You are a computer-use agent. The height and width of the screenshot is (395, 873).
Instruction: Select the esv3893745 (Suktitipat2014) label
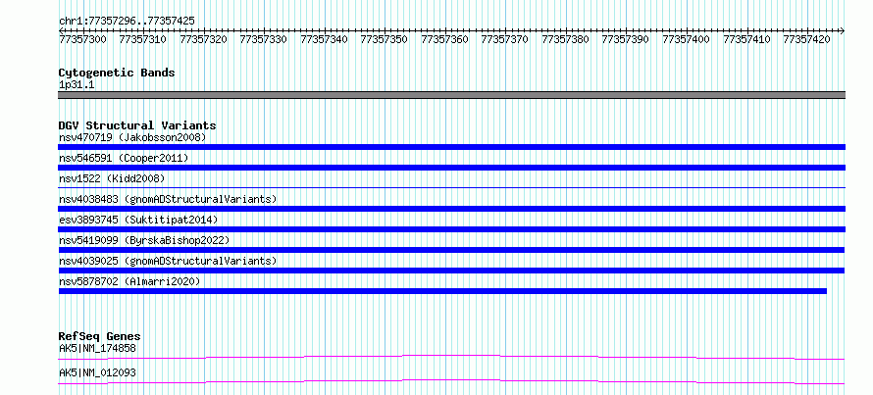[138, 220]
